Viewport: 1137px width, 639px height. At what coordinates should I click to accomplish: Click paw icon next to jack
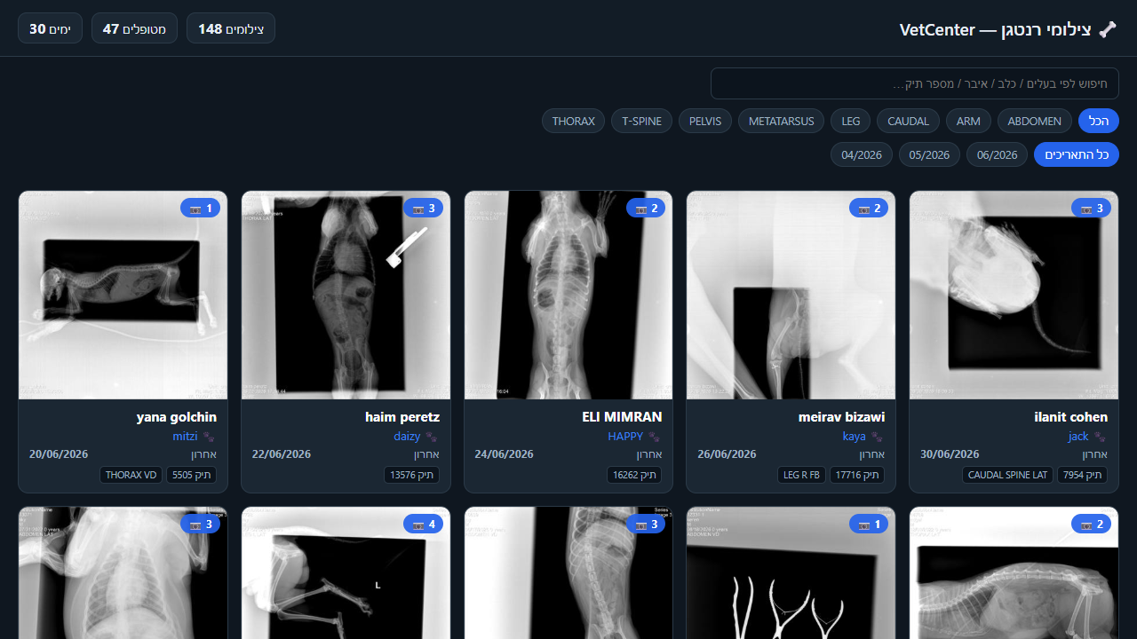point(1101,437)
